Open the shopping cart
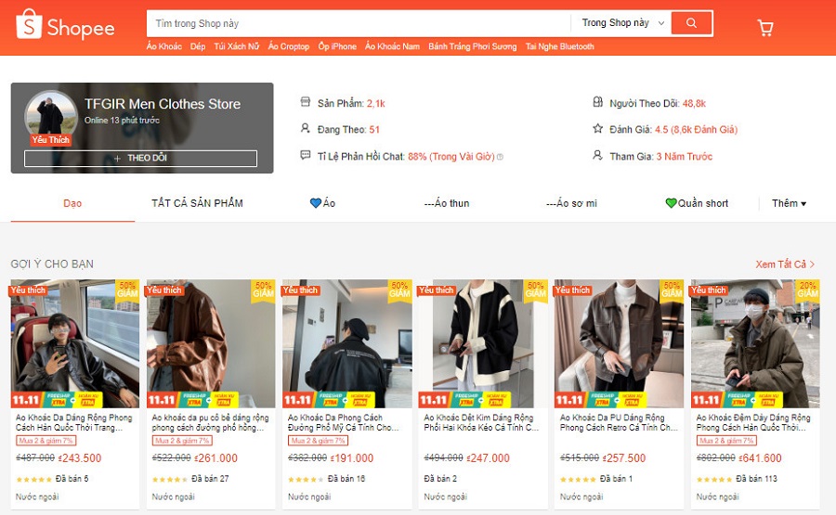The height and width of the screenshot is (515, 836). tap(765, 28)
